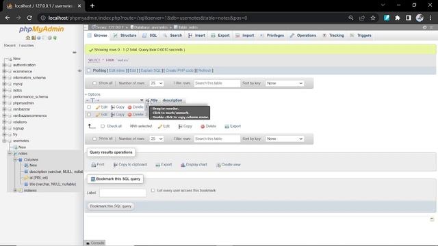The height and width of the screenshot is (246, 438).
Task: Open the upper Number of rows dropdown
Action: click(x=157, y=83)
